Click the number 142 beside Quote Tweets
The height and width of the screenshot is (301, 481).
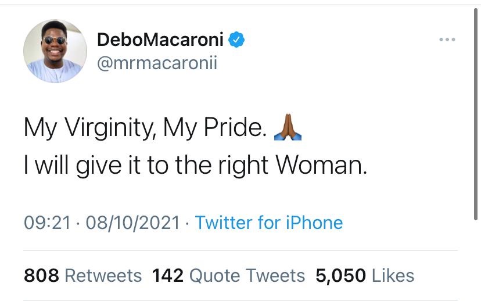pos(168,275)
